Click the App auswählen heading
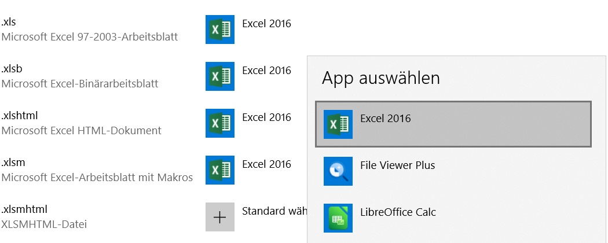608x243 pixels. tap(381, 78)
